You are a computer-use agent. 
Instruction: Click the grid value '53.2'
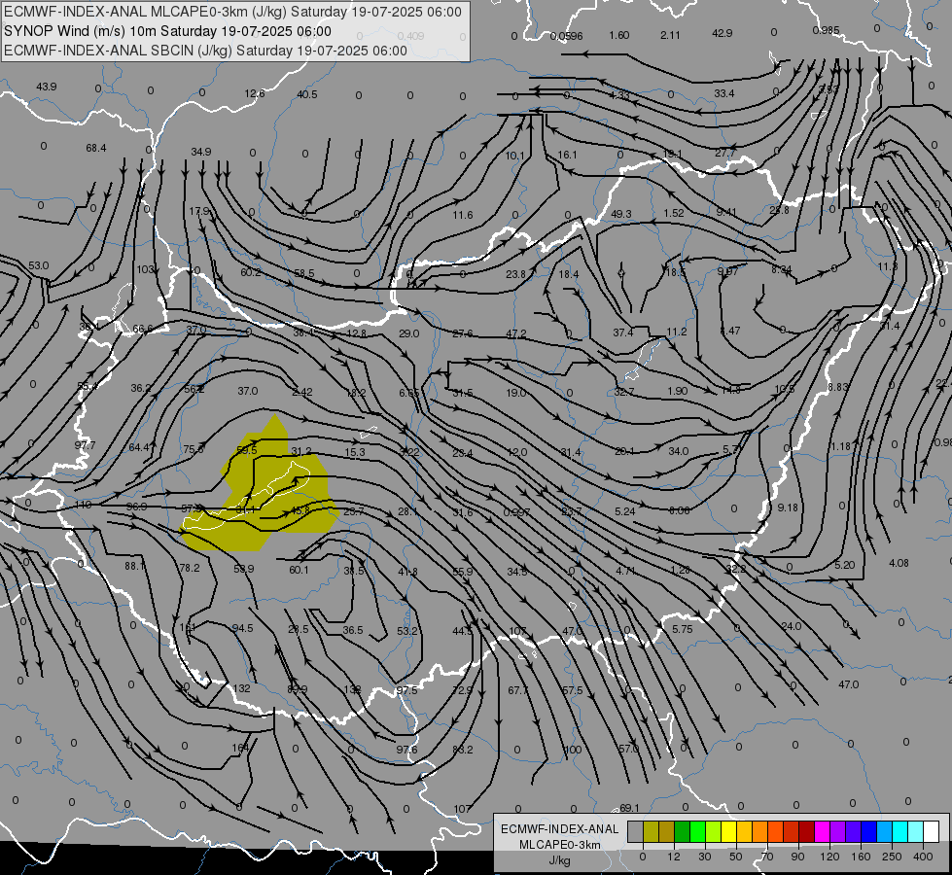(x=407, y=631)
